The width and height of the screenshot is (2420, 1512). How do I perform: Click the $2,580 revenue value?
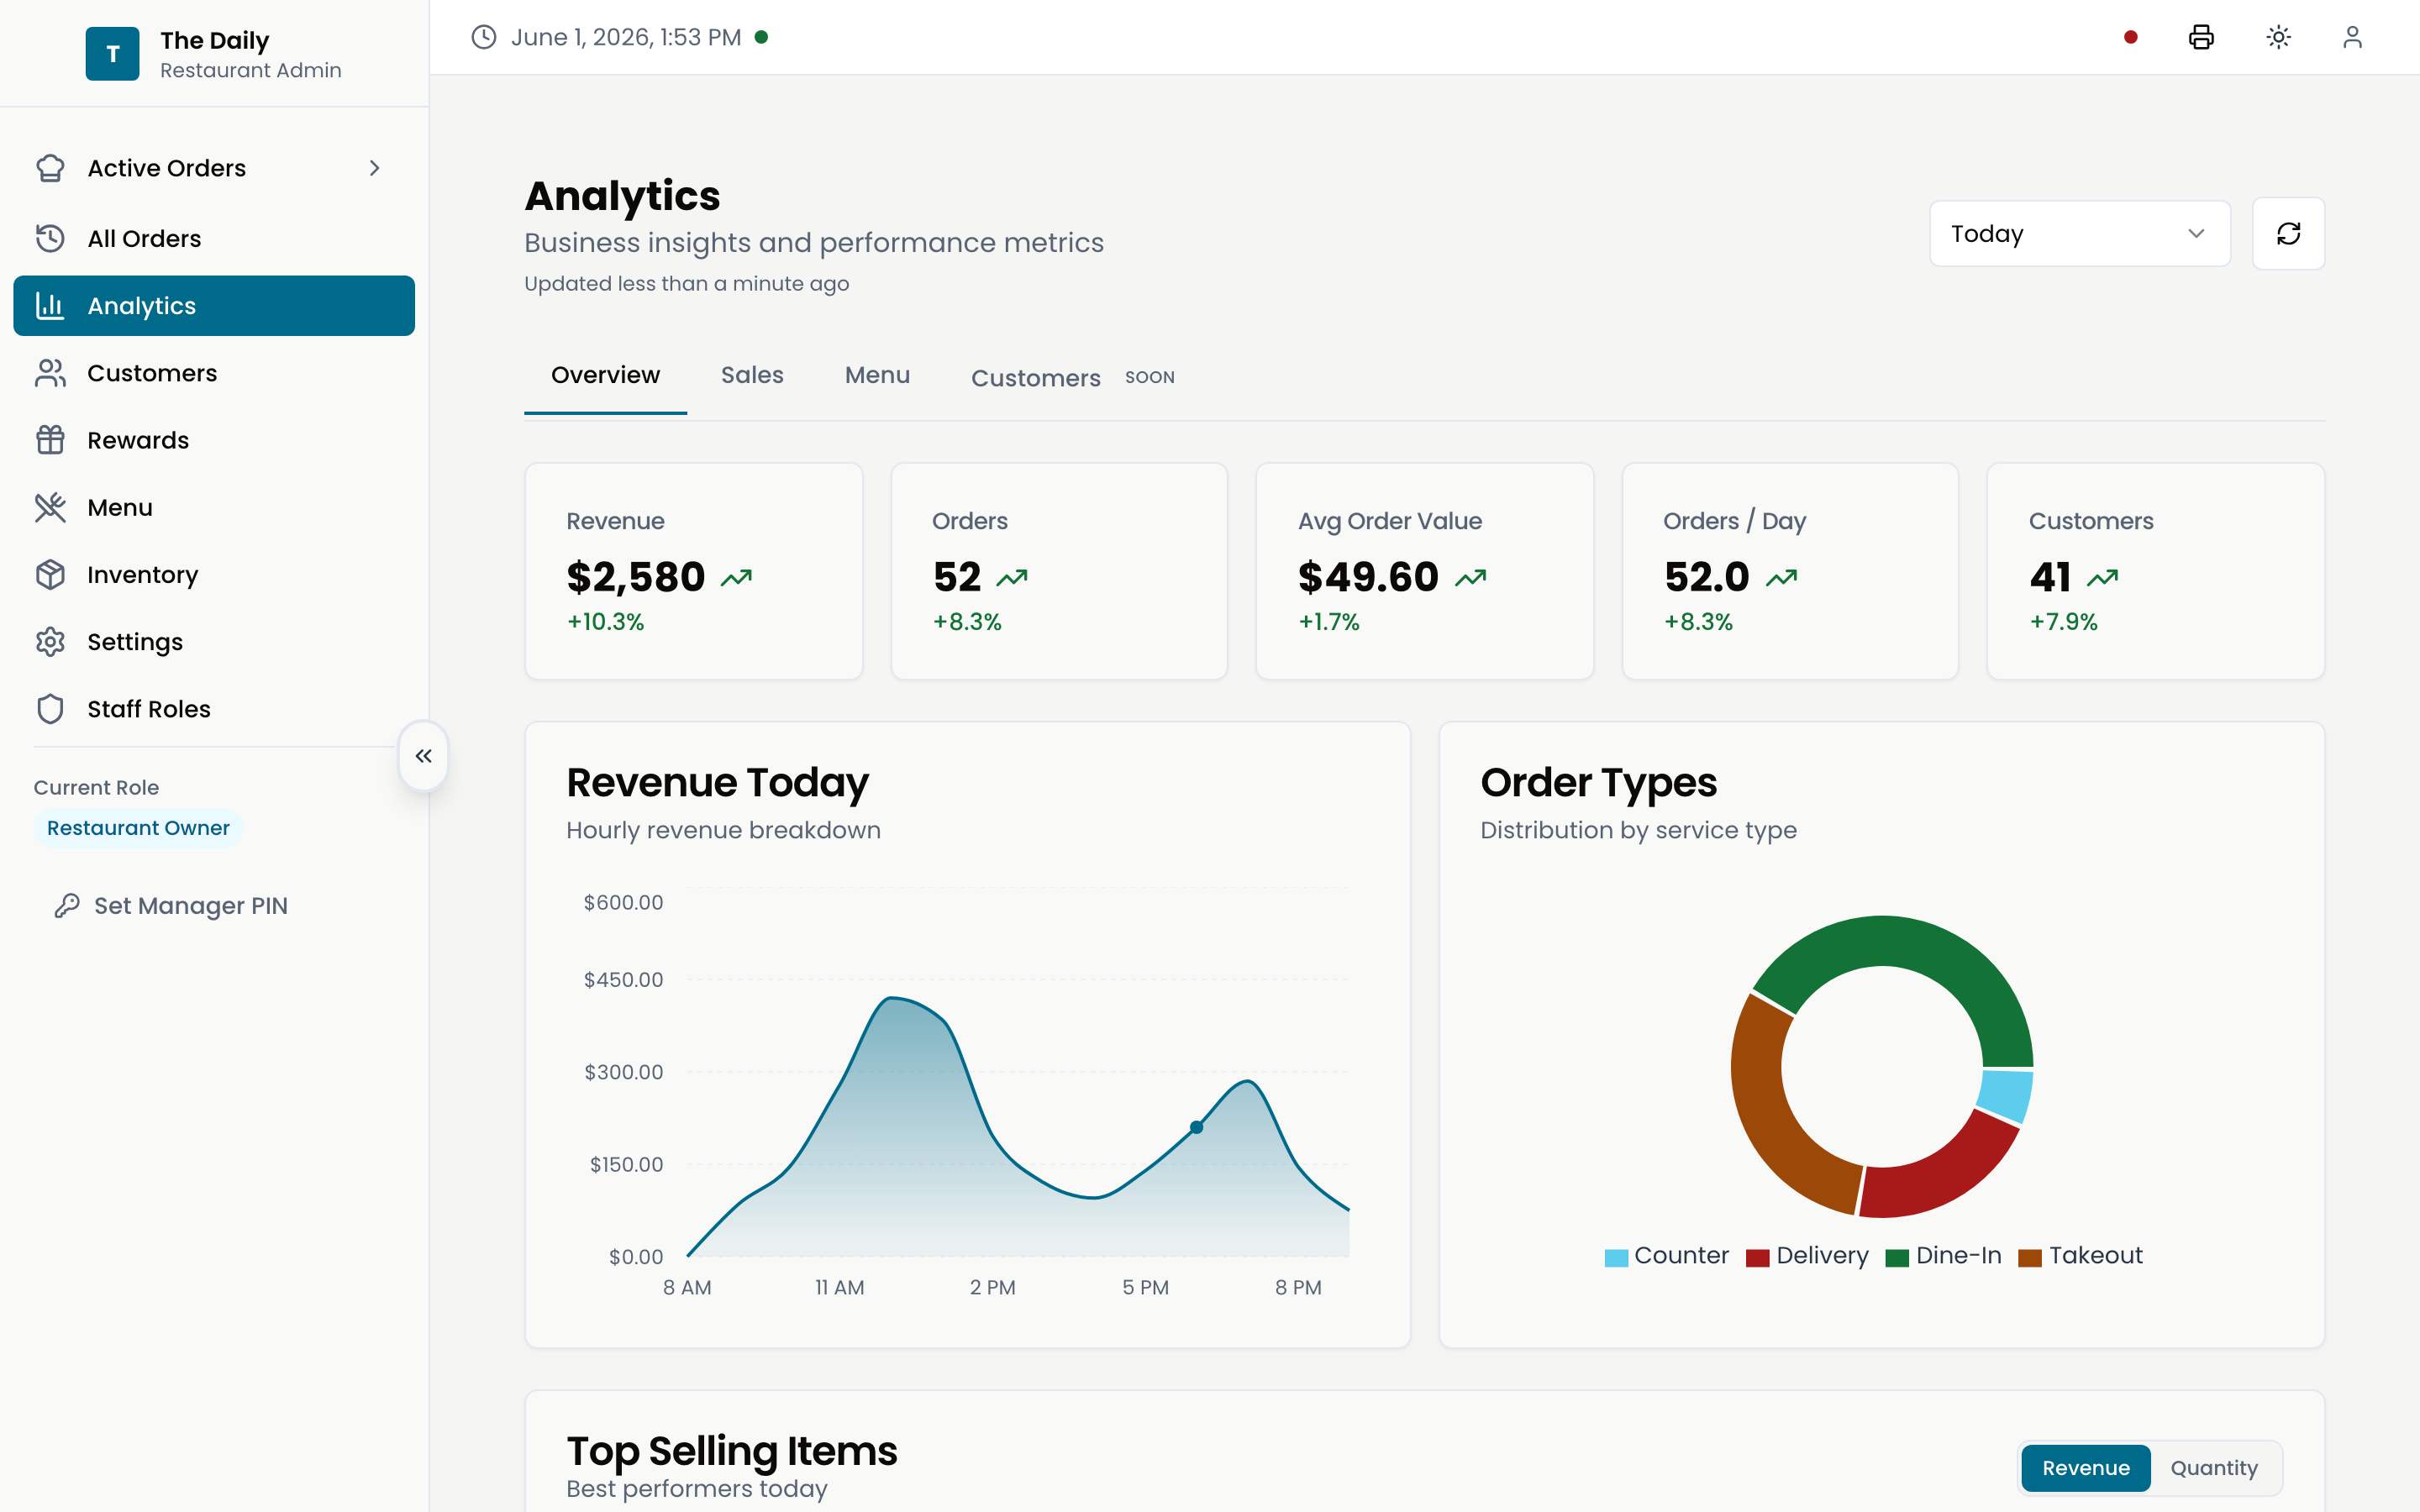635,577
